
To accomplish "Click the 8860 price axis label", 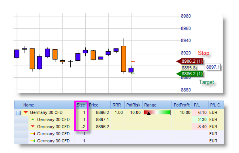I will 186,90.
